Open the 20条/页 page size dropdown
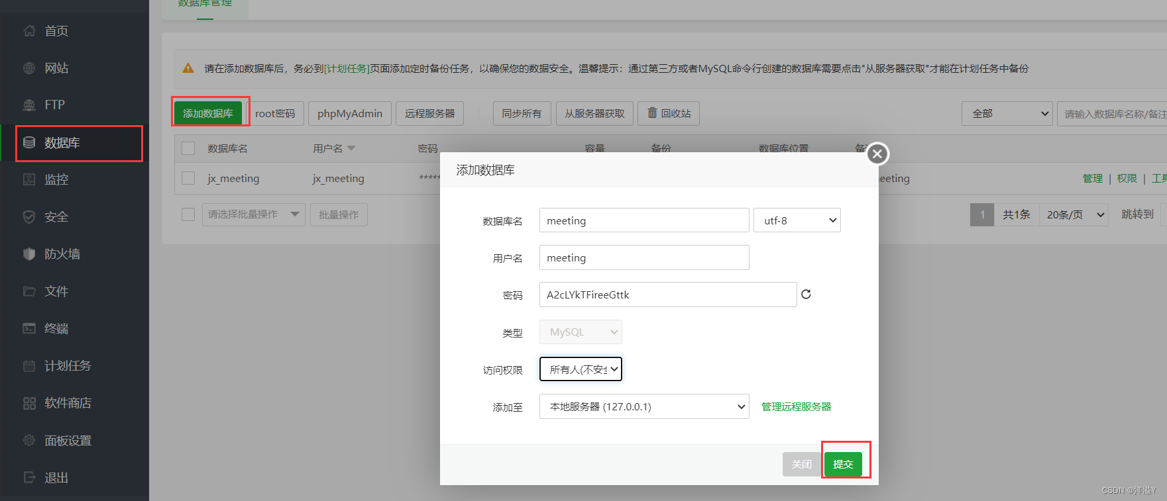This screenshot has width=1167, height=501. click(x=1074, y=214)
